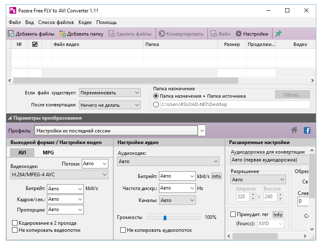Click the home icon beside profile
Image resolution: width=325 pixels, height=250 pixels.
point(294,130)
